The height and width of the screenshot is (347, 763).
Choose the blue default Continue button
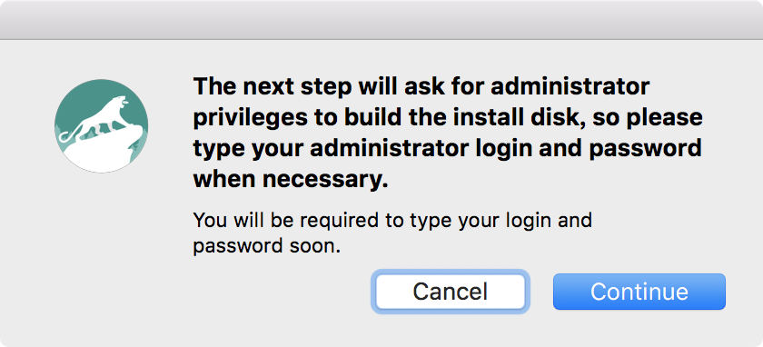(x=639, y=291)
